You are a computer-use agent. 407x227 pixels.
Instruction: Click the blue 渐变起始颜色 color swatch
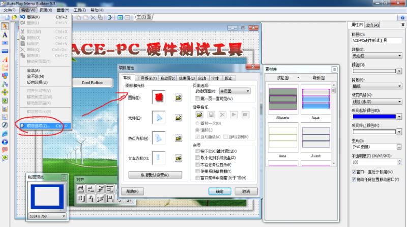[374, 117]
